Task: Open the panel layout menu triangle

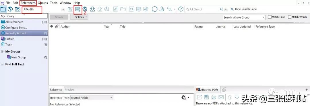Action: [x=307, y=89]
